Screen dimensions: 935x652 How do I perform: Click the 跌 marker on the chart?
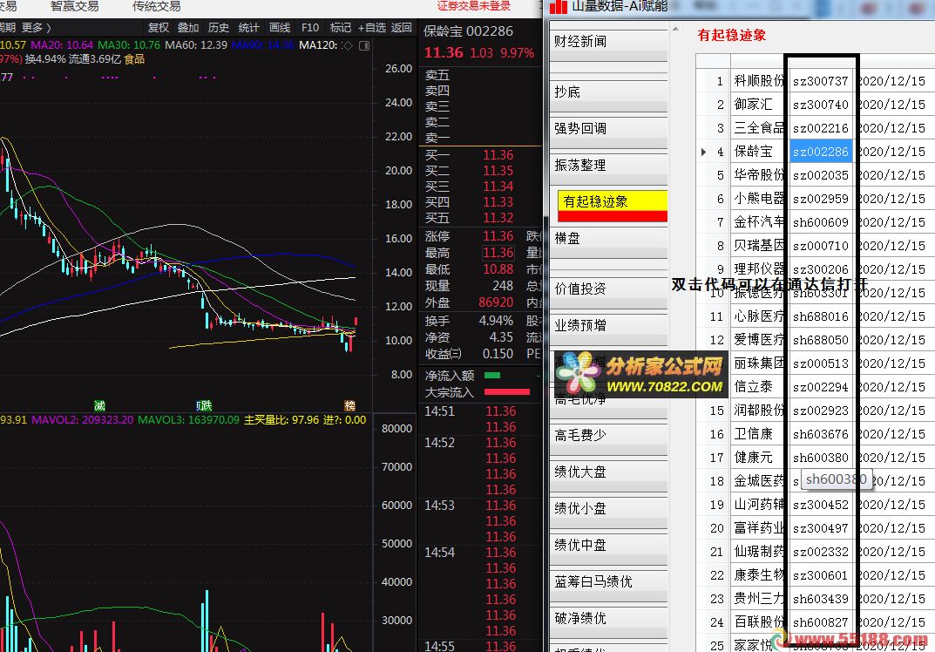coord(205,405)
